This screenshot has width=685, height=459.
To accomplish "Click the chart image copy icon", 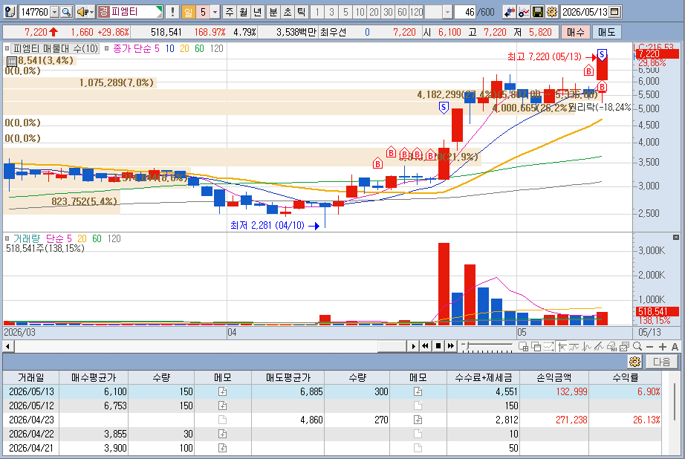I will click(x=624, y=346).
